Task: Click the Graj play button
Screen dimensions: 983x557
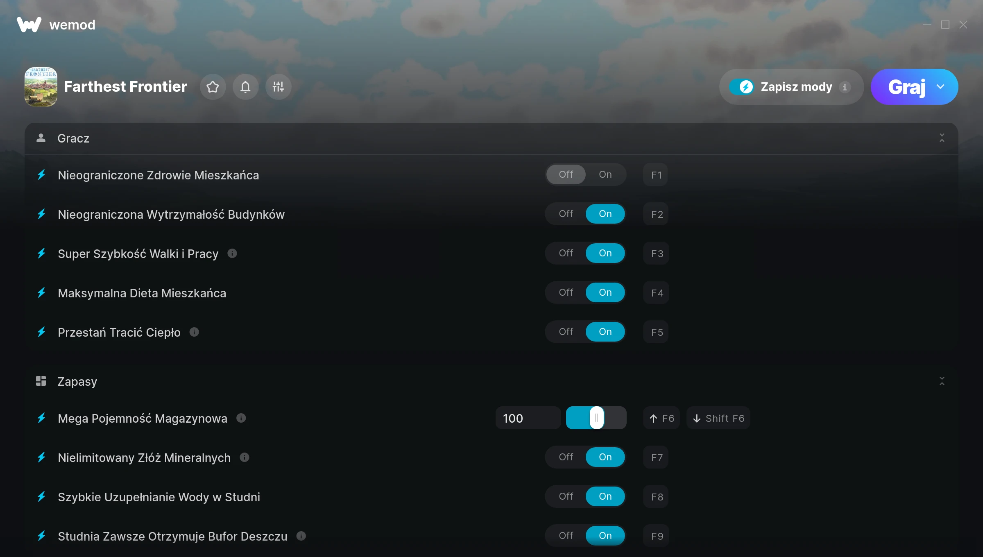Action: click(x=906, y=87)
